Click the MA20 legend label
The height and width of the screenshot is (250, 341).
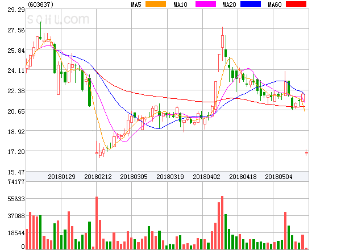coord(229,5)
